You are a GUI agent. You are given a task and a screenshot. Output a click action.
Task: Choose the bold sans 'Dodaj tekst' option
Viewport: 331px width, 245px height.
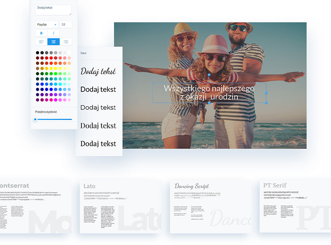[x=98, y=89]
